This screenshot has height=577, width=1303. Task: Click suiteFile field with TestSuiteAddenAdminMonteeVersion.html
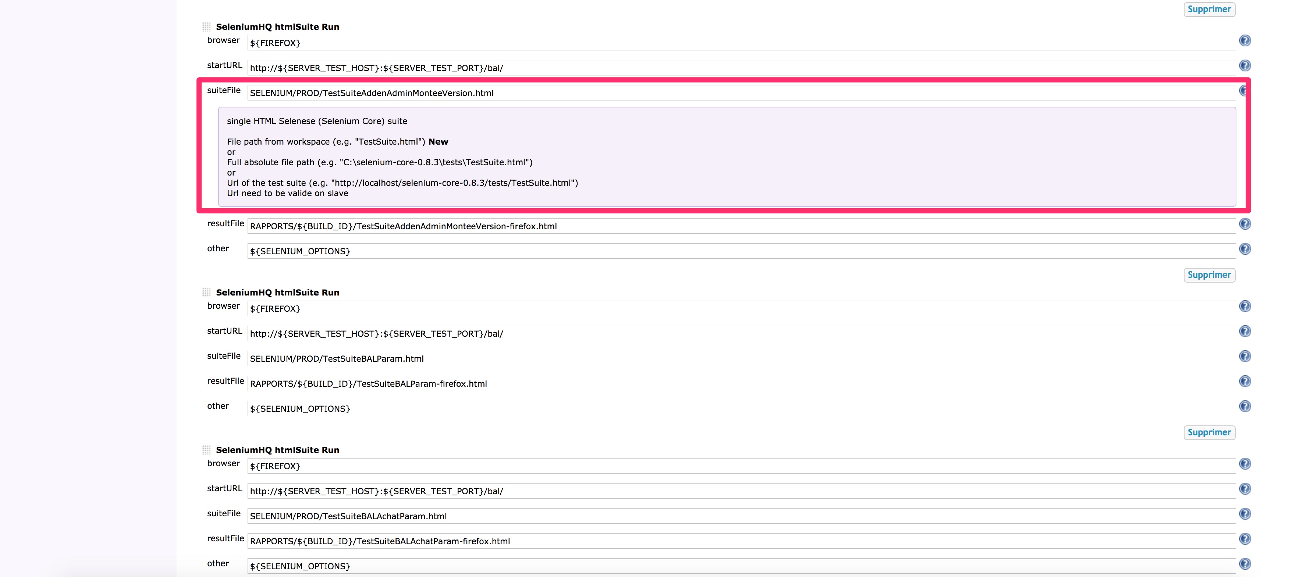tap(741, 93)
